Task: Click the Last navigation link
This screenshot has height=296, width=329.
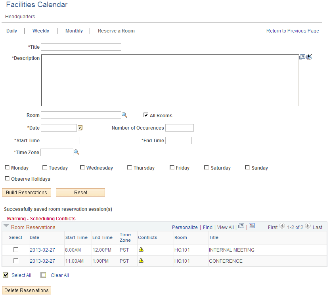Action: (318, 227)
